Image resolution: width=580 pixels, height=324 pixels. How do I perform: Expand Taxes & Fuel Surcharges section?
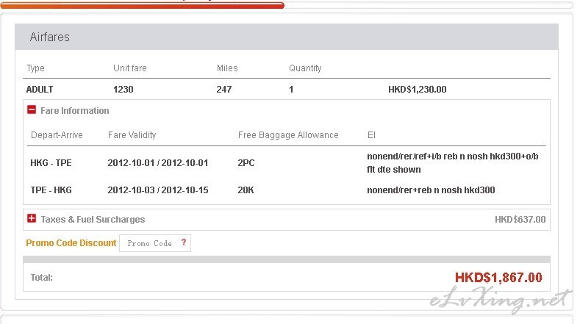[x=32, y=218]
